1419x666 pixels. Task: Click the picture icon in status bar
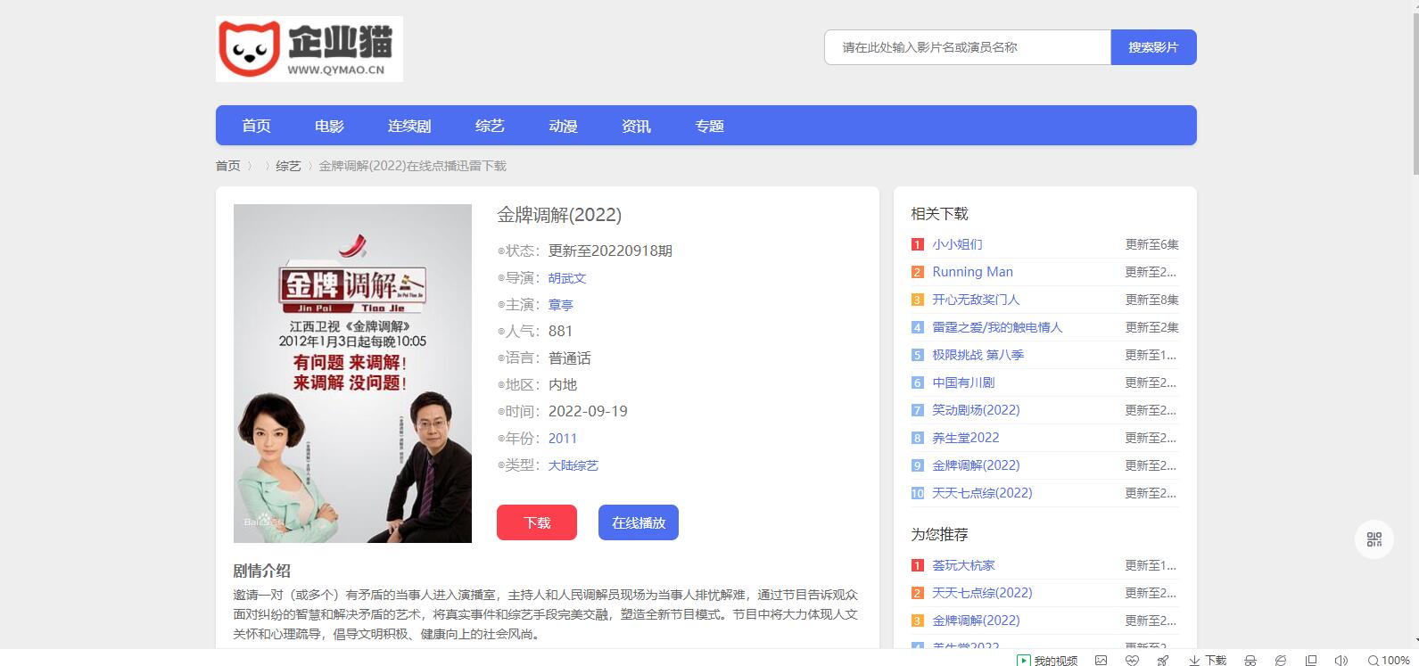(1101, 660)
